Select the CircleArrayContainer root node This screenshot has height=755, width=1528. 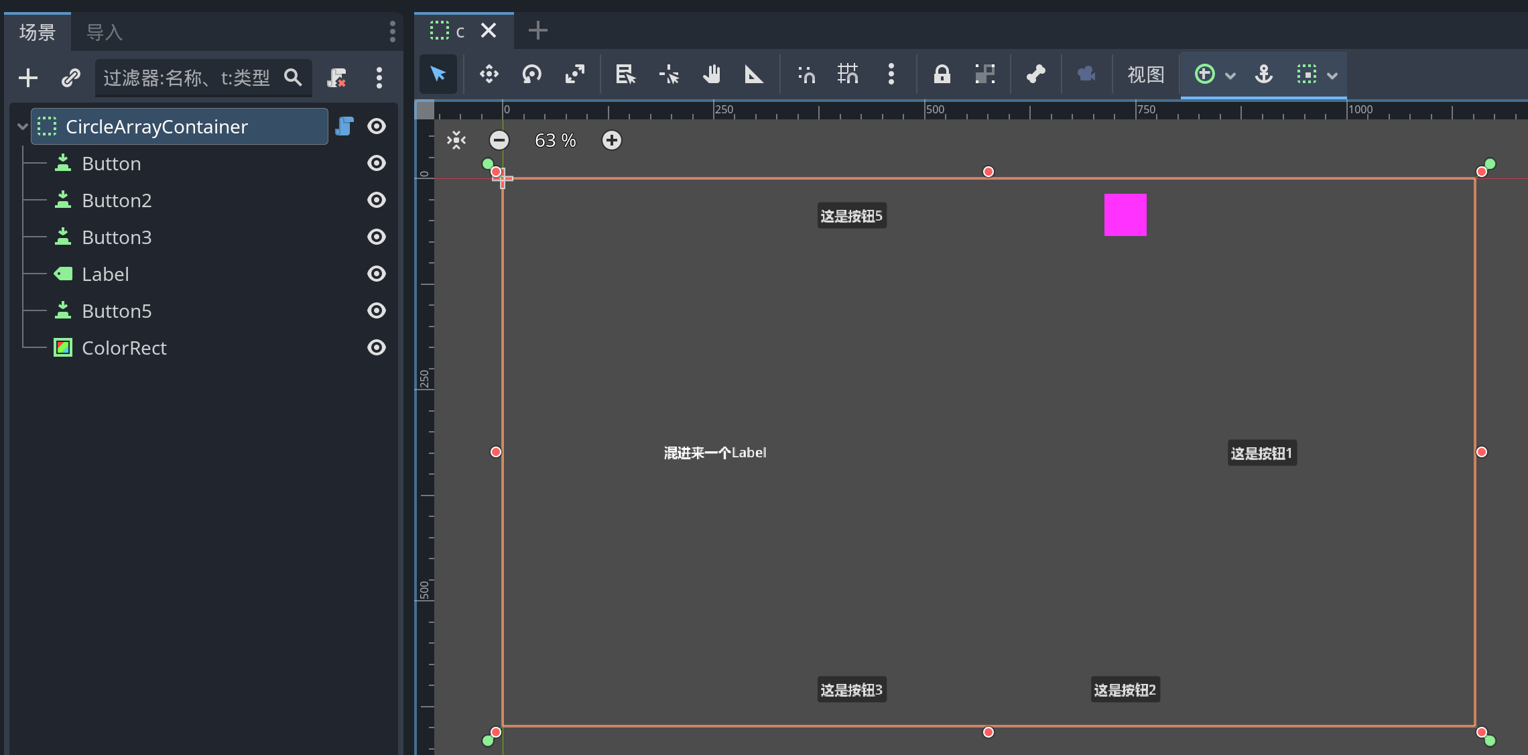pos(180,127)
